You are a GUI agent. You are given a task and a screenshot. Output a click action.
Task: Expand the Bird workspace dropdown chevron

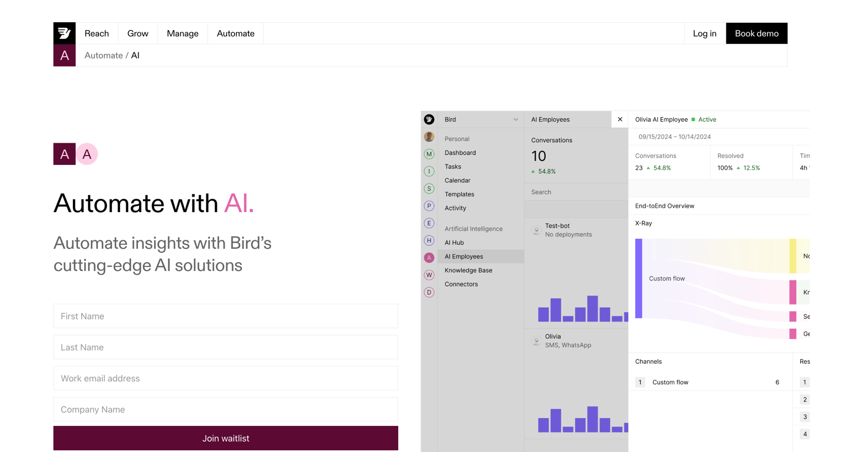pyautogui.click(x=516, y=119)
